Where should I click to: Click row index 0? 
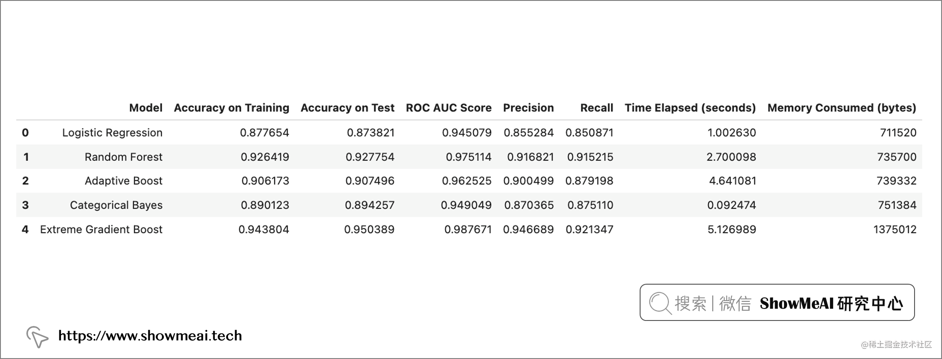pos(25,132)
